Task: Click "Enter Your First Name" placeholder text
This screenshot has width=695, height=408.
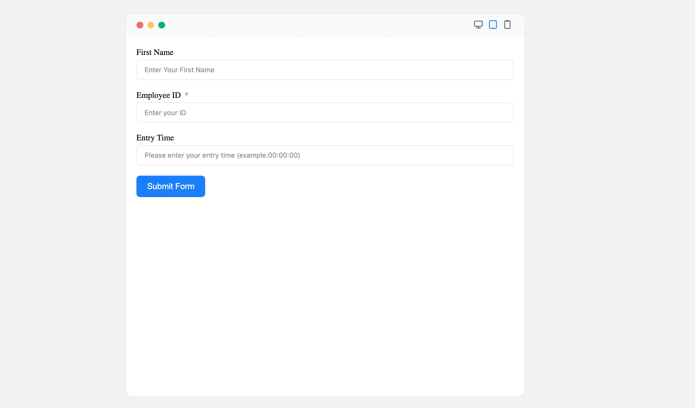Action: coord(179,70)
